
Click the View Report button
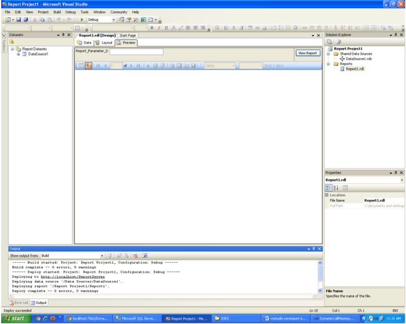tap(307, 53)
